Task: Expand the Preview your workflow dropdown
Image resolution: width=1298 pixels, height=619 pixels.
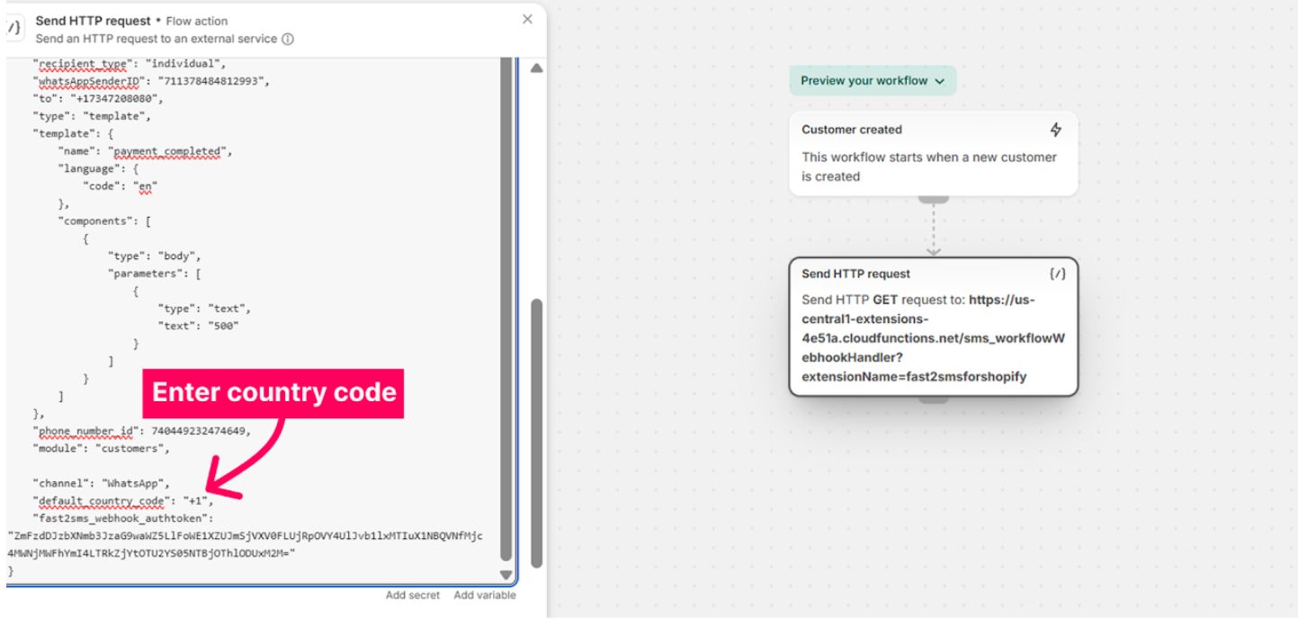Action: pyautogui.click(x=872, y=81)
